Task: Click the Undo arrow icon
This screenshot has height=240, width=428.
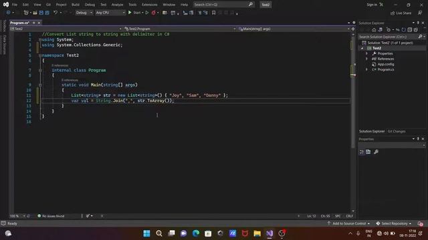Action: (56, 13)
